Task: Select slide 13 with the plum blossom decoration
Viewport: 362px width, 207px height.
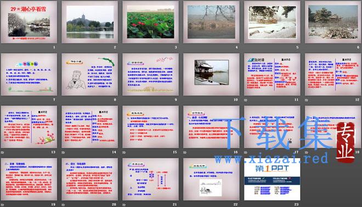Action: (29, 127)
